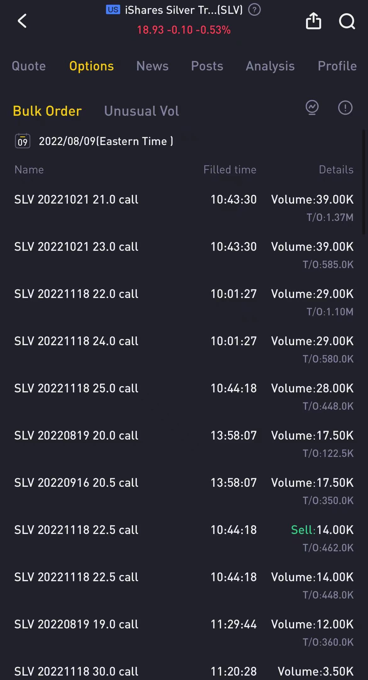Tap the help question mark icon
The image size is (368, 680).
[254, 10]
